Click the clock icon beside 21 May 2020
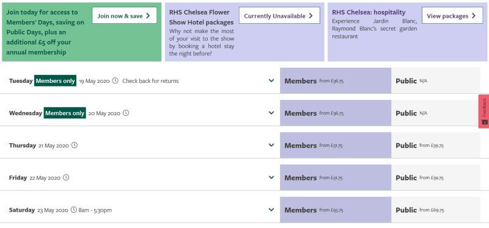The image size is (489, 228). click(x=74, y=145)
